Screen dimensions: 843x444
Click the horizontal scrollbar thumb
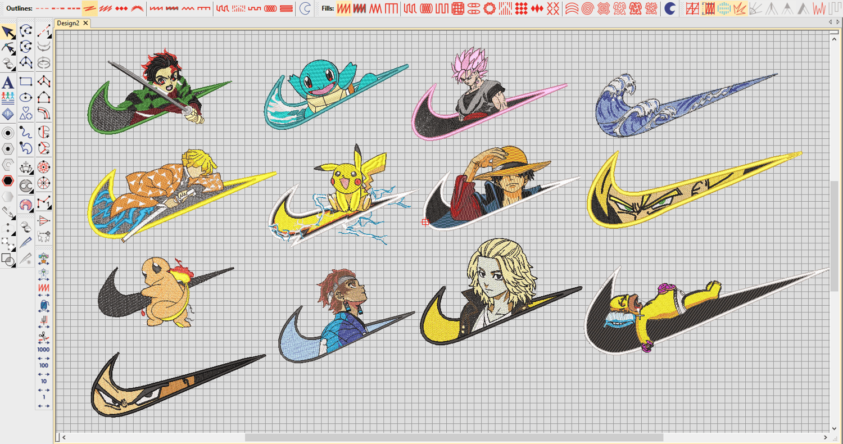[454, 437]
